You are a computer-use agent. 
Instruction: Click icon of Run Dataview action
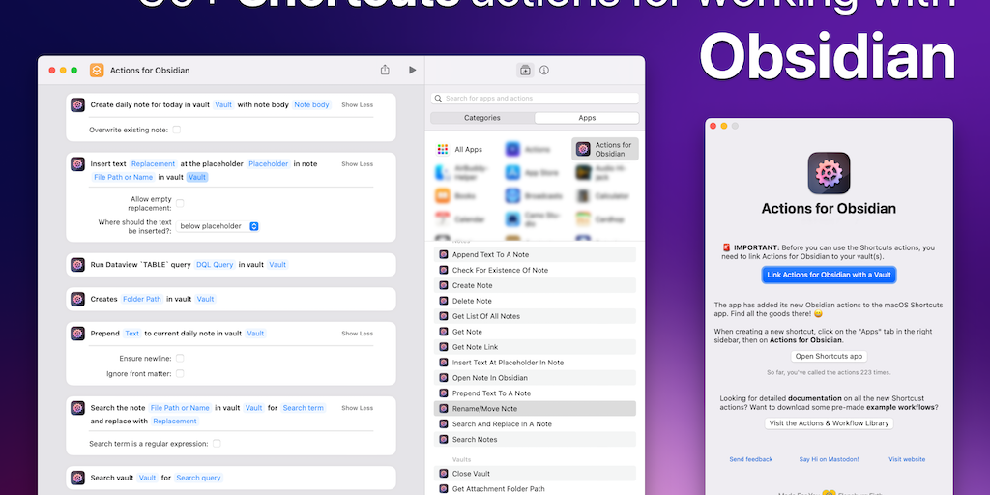tap(77, 265)
